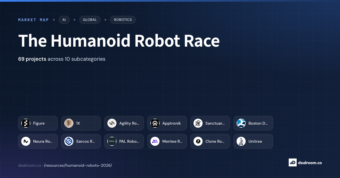The width and height of the screenshot is (340, 178).
Task: Click The Humanoid Robot Race title
Action: coord(119,41)
